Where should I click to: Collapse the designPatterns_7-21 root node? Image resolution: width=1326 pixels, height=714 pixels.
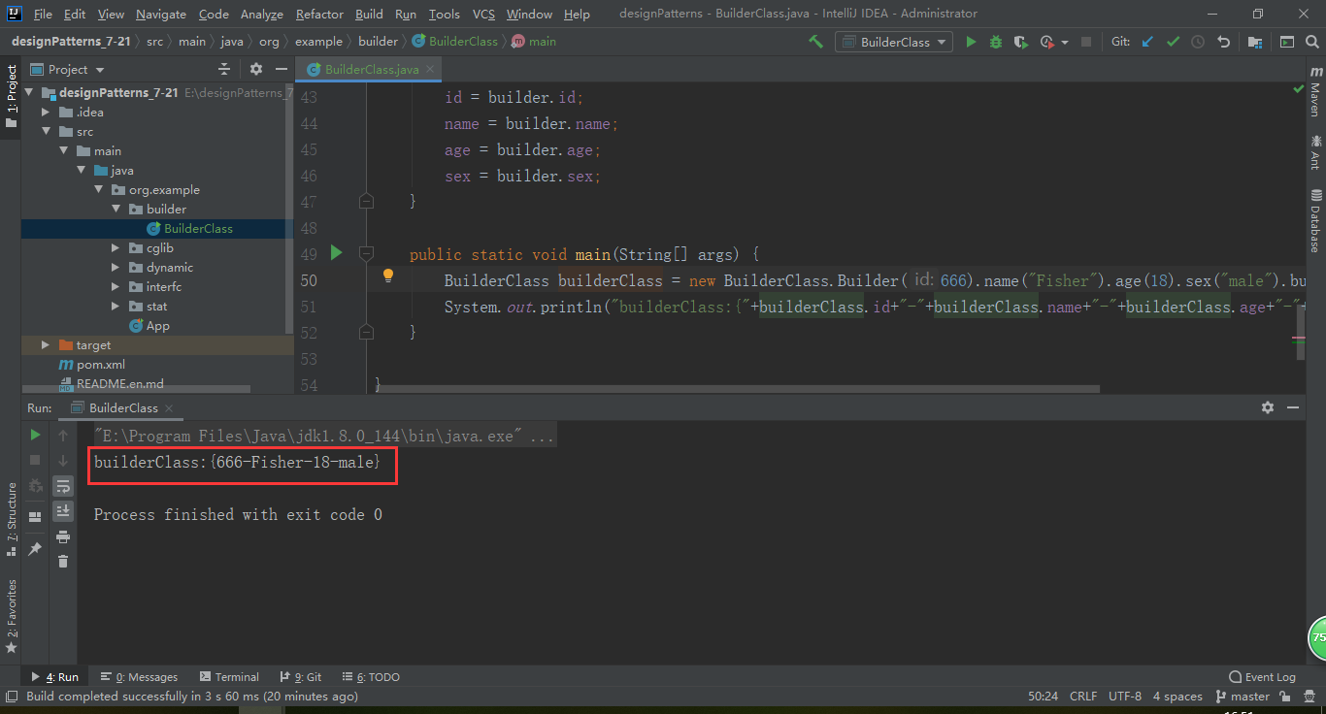[x=28, y=93]
